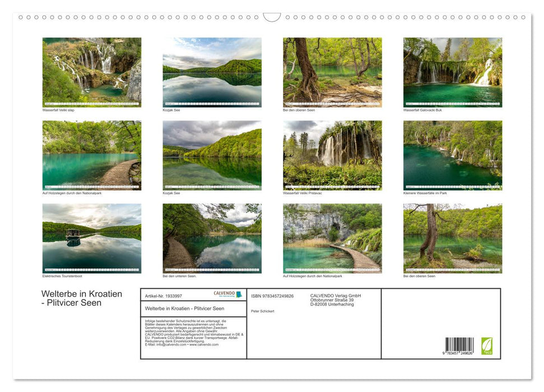
Task: Select the Bei den oberen Seen image
Action: pos(332,72)
